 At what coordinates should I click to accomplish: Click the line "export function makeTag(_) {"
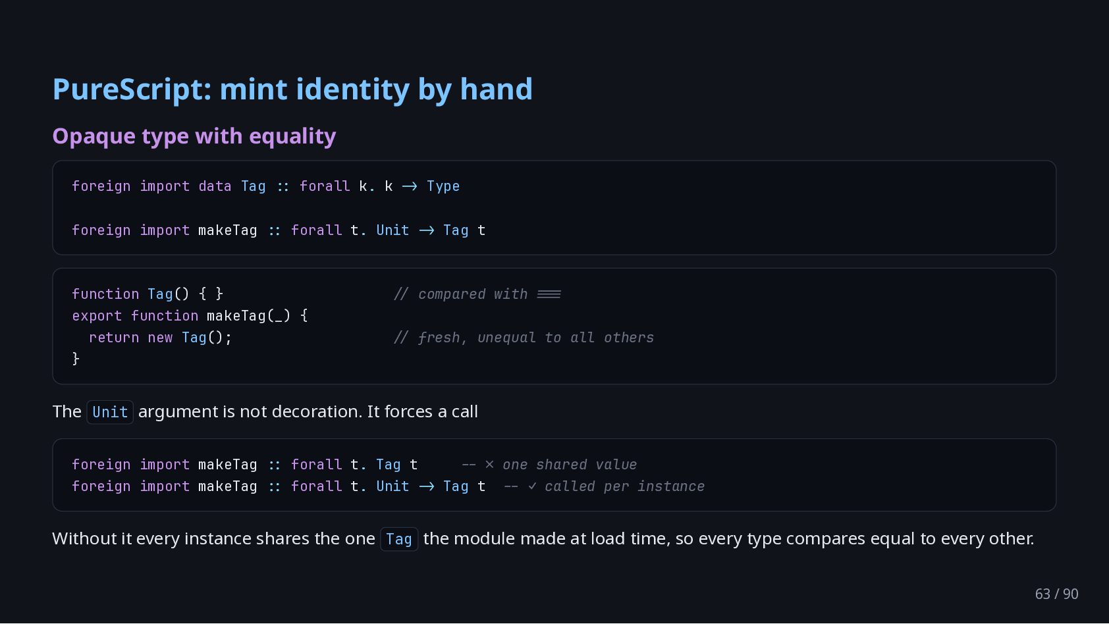pyautogui.click(x=190, y=316)
